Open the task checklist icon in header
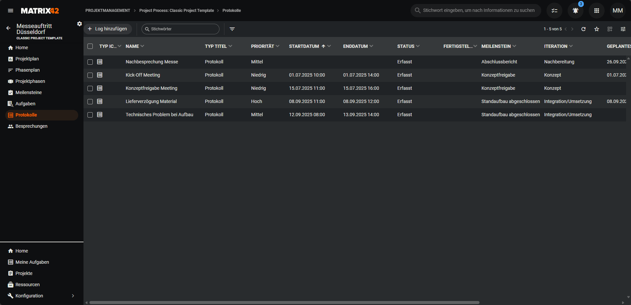Image resolution: width=631 pixels, height=305 pixels. 554,11
